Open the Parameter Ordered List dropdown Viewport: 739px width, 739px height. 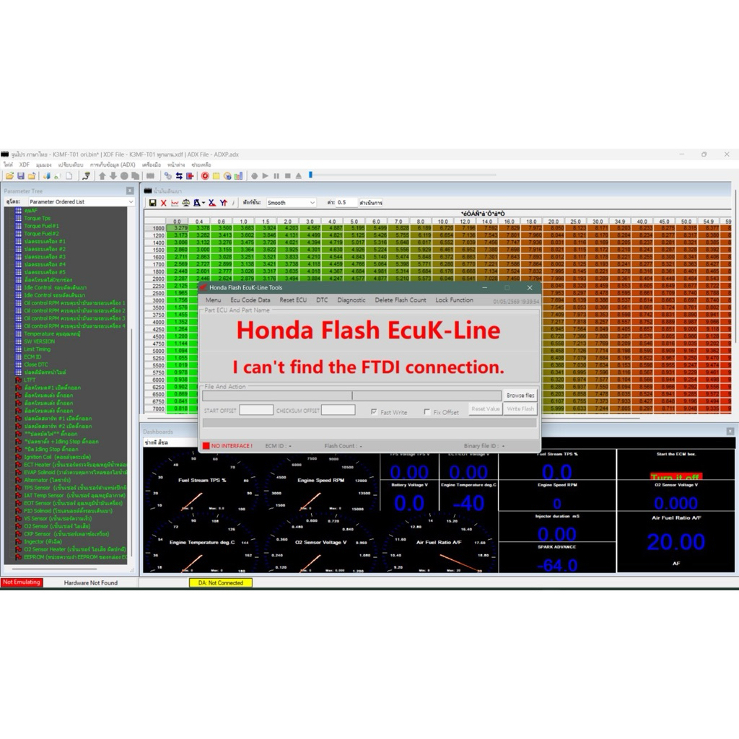81,202
